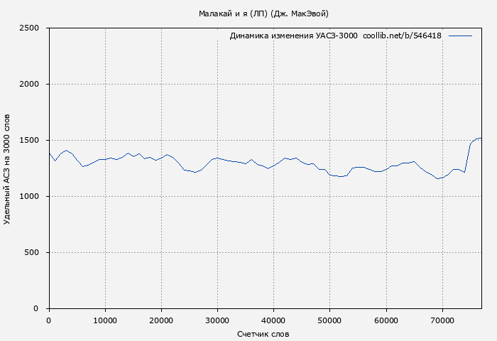Click the 70000 tick on the x-axis

pyautogui.click(x=442, y=320)
